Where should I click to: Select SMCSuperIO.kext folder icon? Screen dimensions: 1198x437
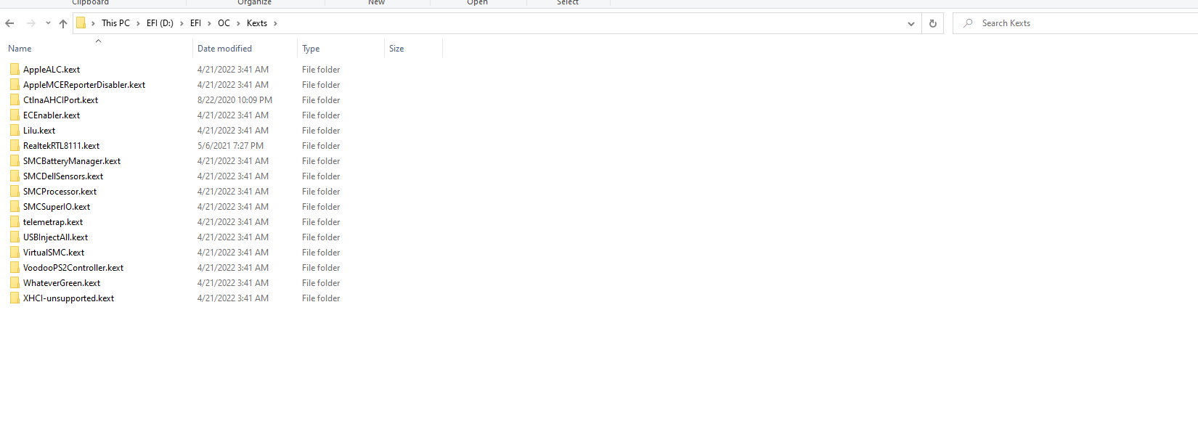(x=15, y=207)
